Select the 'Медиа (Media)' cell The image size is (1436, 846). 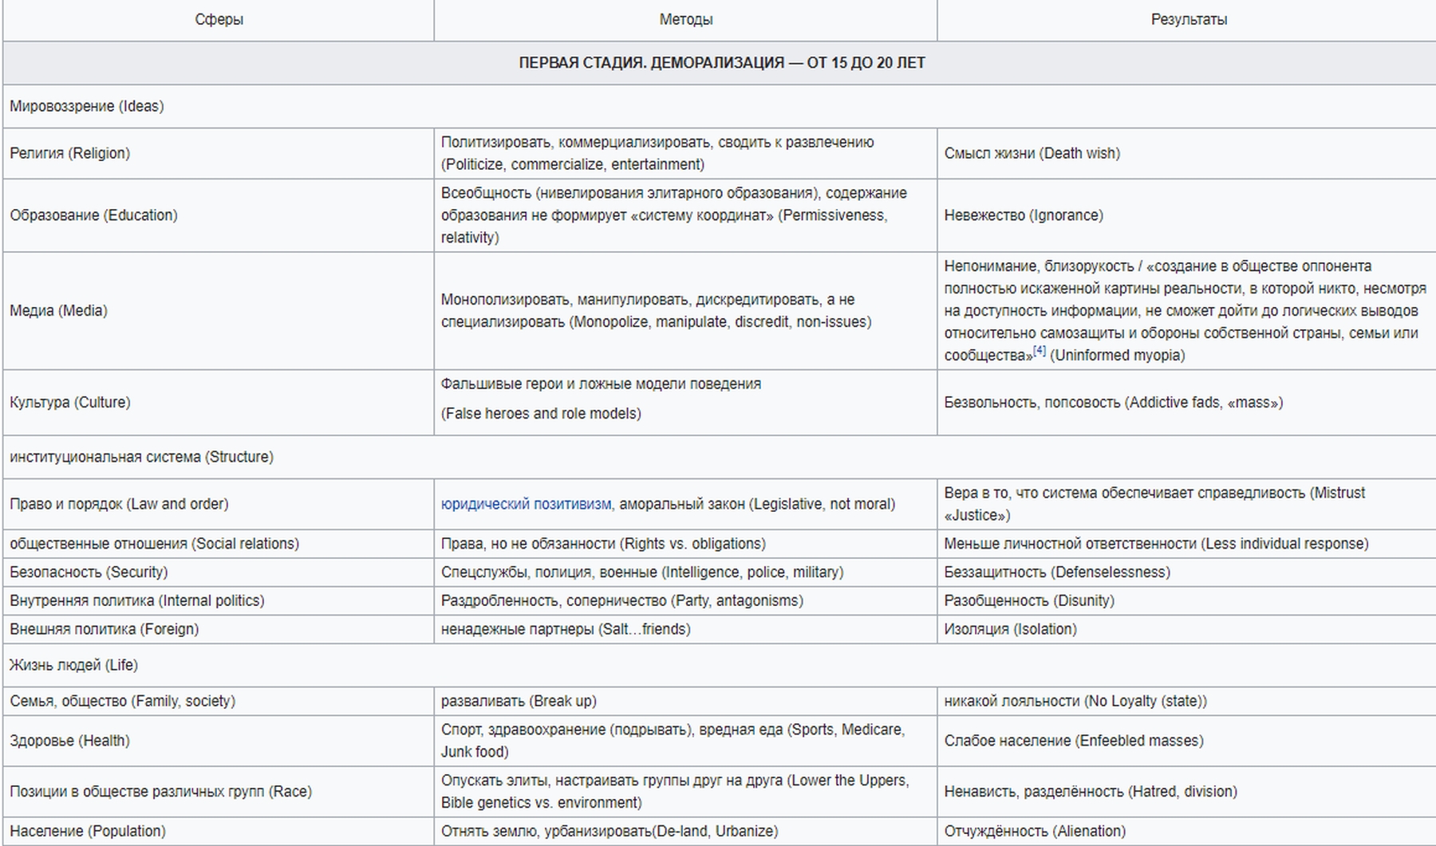click(58, 310)
